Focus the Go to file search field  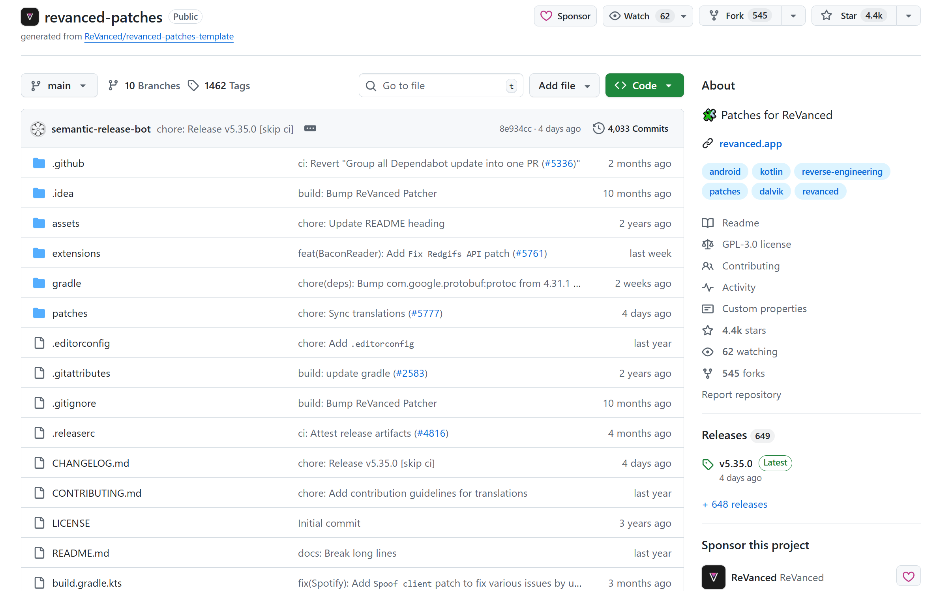tap(440, 86)
